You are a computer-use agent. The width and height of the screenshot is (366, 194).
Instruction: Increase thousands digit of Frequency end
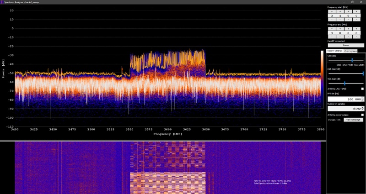click(x=332, y=29)
